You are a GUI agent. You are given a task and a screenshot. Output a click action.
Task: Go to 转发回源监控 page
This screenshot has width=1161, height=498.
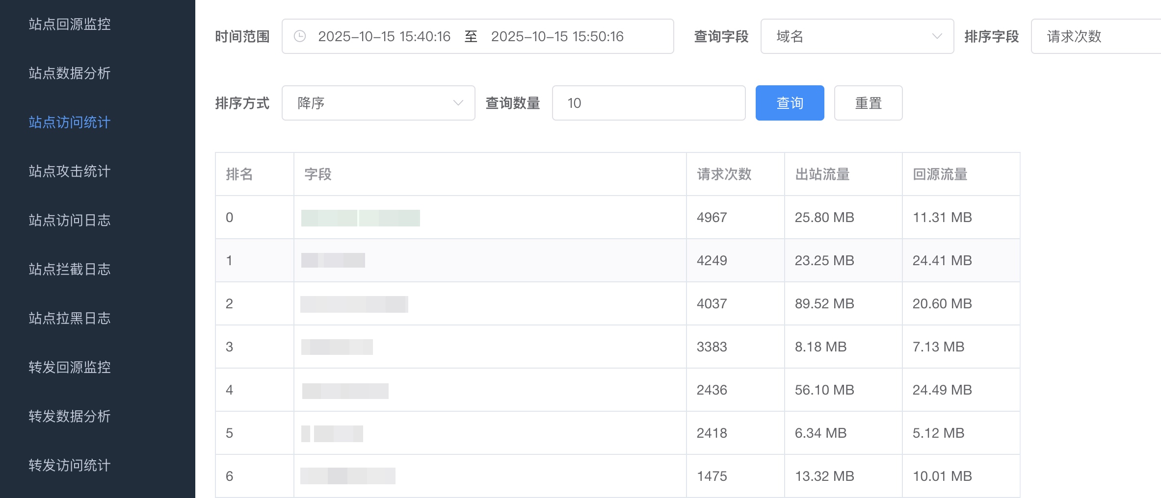point(69,367)
